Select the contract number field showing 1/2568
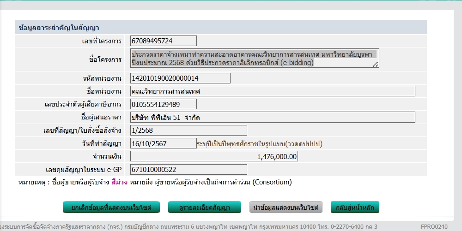This screenshot has width=462, height=231. 188,130
